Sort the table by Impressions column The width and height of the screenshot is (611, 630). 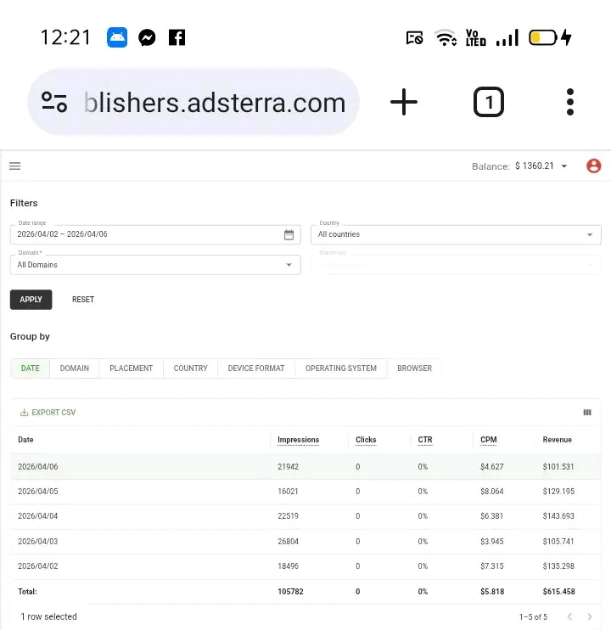[299, 440]
